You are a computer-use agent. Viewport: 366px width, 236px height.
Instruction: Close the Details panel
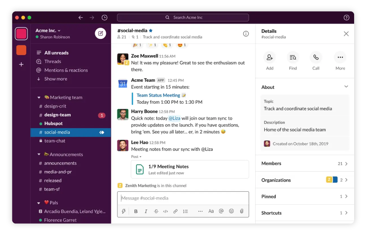346,34
